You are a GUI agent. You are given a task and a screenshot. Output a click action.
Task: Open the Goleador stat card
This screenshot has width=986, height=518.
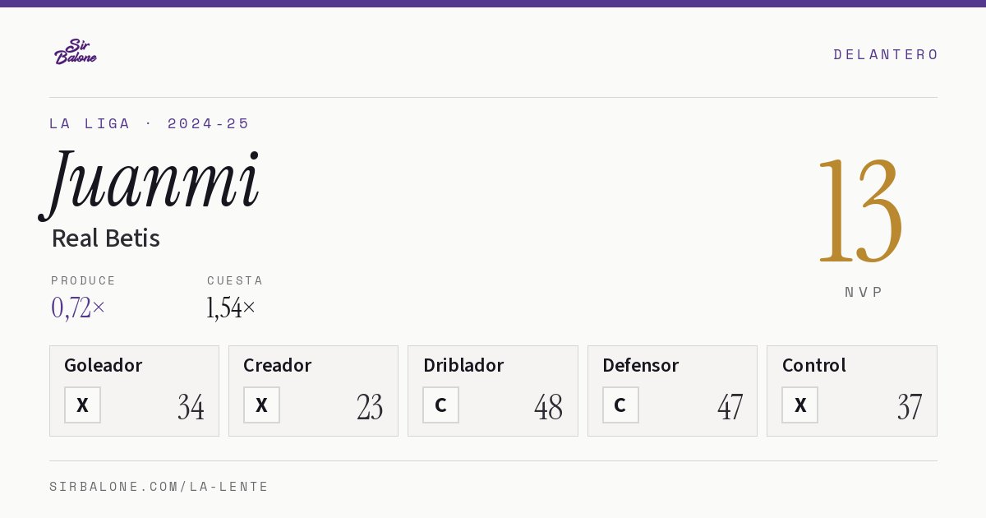pyautogui.click(x=134, y=391)
